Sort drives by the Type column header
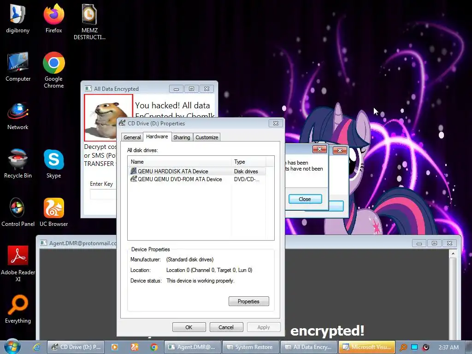472x354 pixels. click(x=248, y=162)
